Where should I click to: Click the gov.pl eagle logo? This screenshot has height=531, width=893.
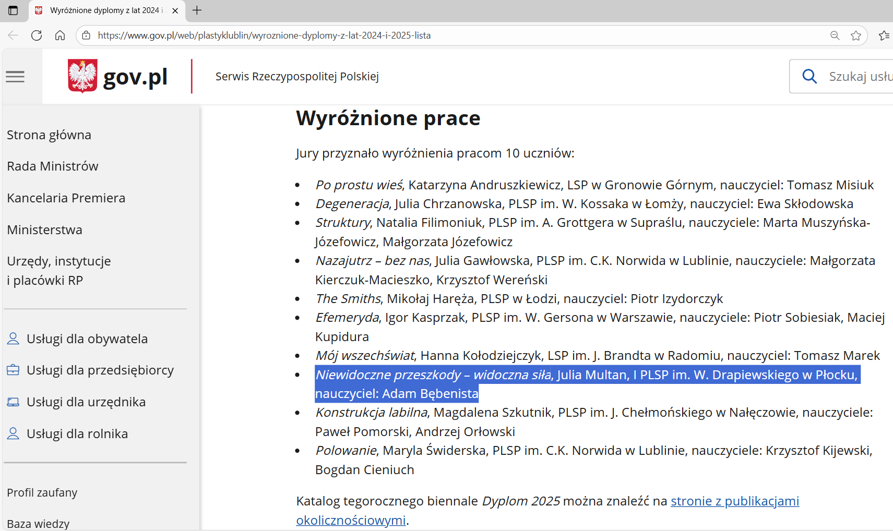[82, 76]
